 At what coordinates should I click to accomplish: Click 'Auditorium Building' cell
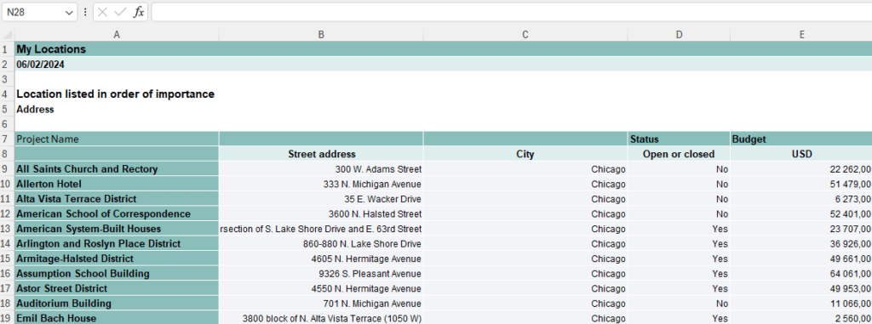(x=117, y=304)
